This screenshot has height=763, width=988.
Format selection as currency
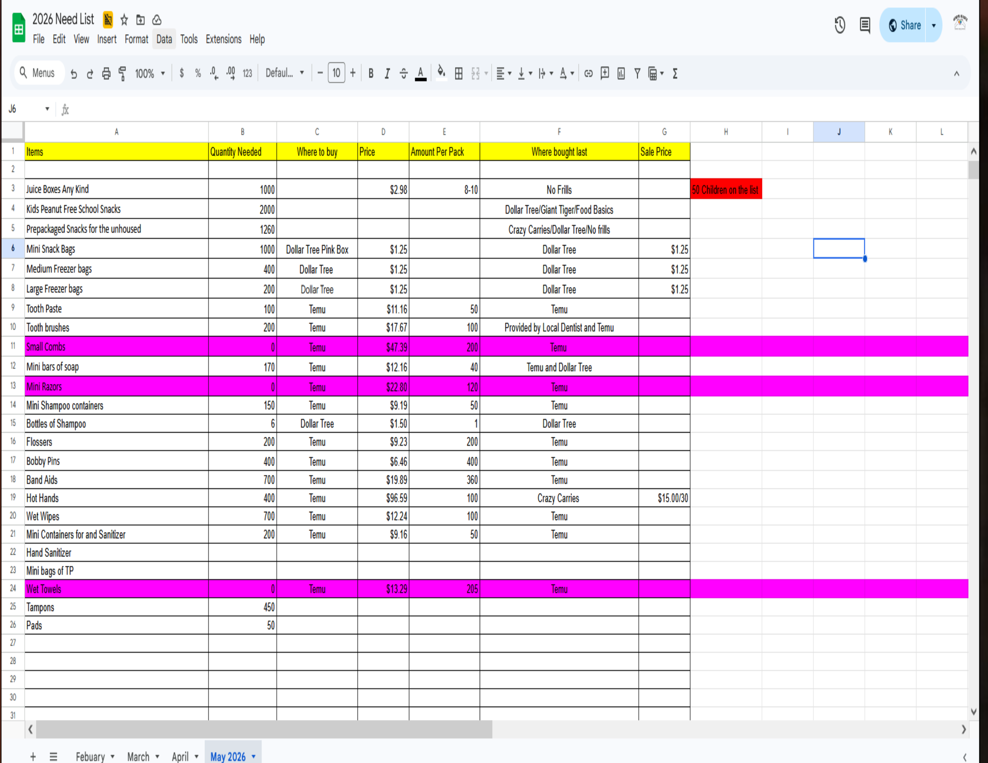point(181,73)
